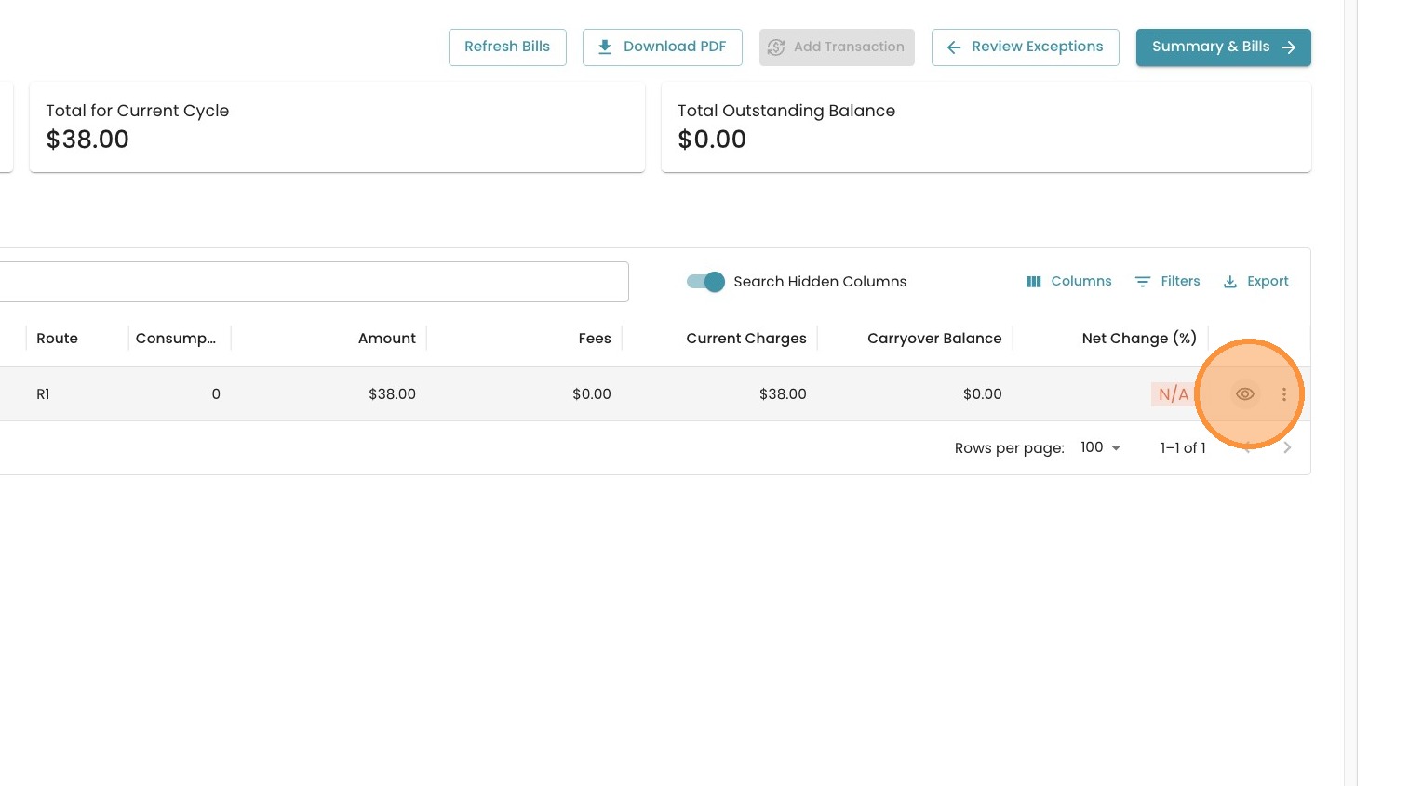This screenshot has width=1409, height=786.
Task: Open the Filters panel
Action: coord(1168,282)
